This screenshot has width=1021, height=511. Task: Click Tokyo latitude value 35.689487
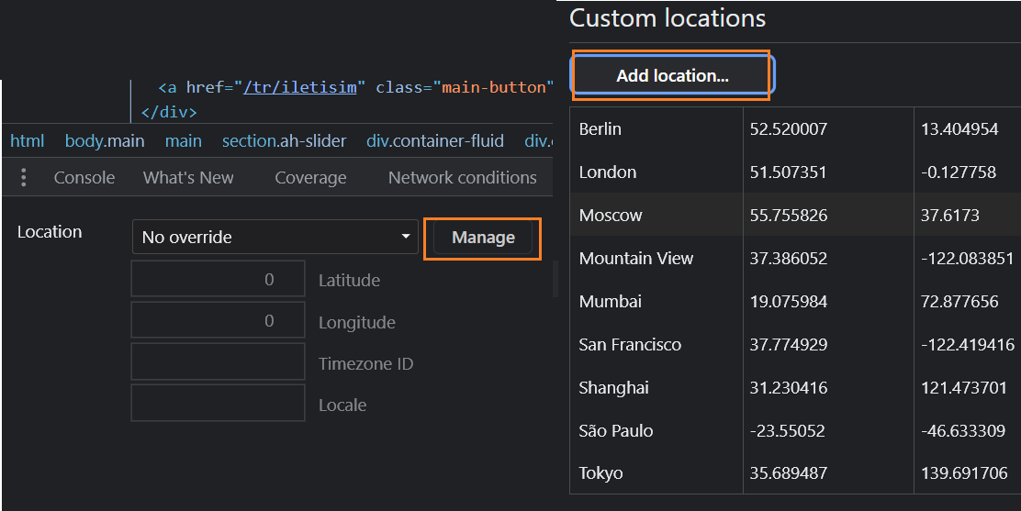(788, 472)
